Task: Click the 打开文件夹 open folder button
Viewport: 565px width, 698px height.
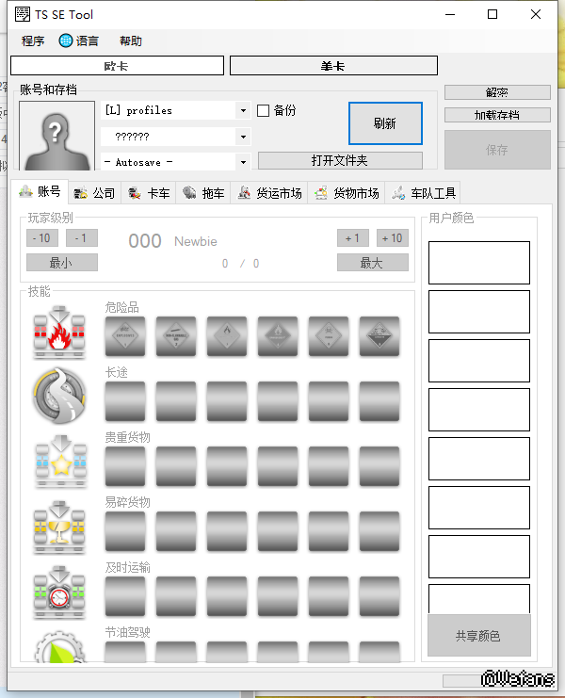Action: click(x=340, y=161)
